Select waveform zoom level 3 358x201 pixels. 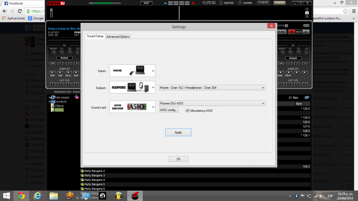point(307,16)
